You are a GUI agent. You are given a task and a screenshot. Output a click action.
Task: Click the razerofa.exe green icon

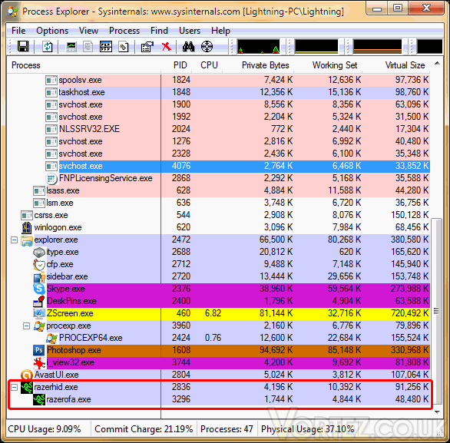(x=39, y=399)
